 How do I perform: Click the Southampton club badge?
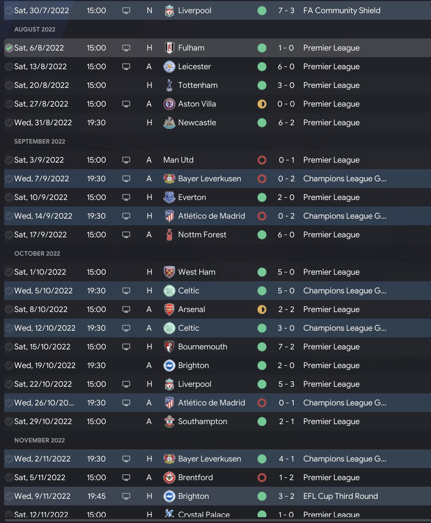[169, 422]
